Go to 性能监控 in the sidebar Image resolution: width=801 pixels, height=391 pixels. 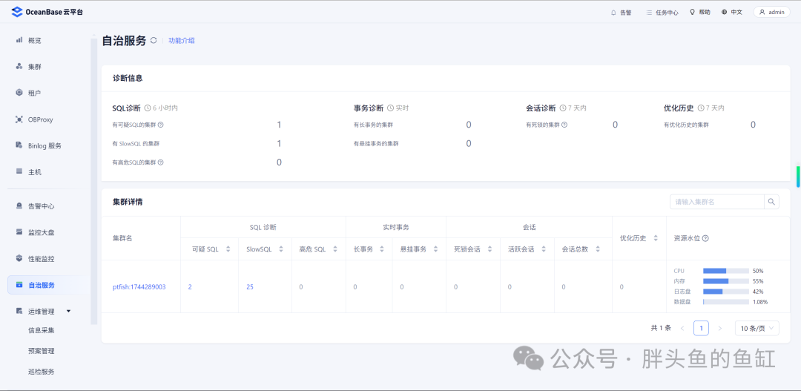tap(42, 259)
